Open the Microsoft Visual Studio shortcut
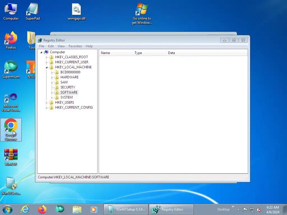 11,102
